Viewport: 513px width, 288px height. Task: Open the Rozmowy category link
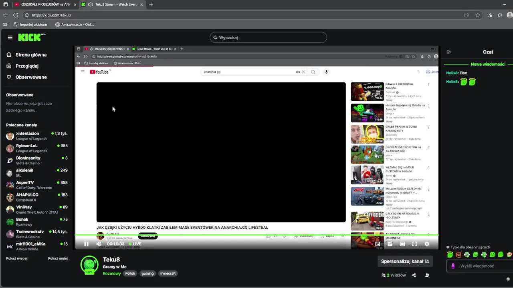tap(112, 274)
